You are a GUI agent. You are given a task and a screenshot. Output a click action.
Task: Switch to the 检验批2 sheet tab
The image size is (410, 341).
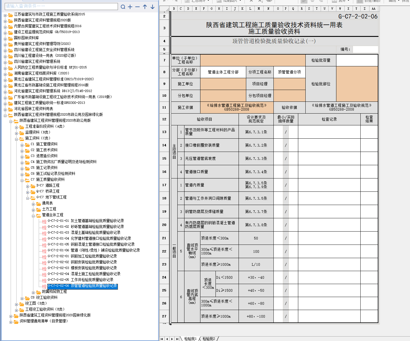pos(209,339)
